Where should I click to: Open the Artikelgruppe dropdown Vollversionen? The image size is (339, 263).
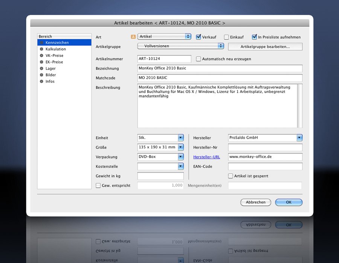pyautogui.click(x=180, y=46)
